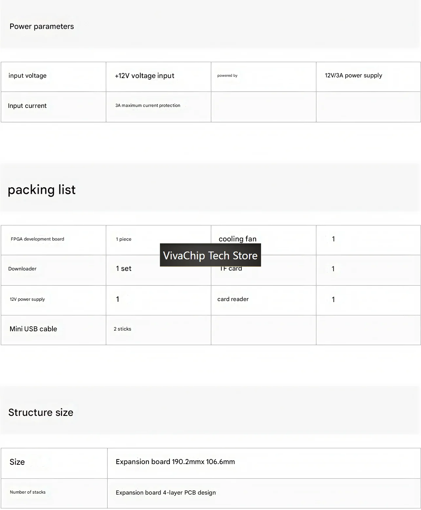Image resolution: width=421 pixels, height=510 pixels.
Task: Click the card reader table cell
Action: [x=263, y=300]
